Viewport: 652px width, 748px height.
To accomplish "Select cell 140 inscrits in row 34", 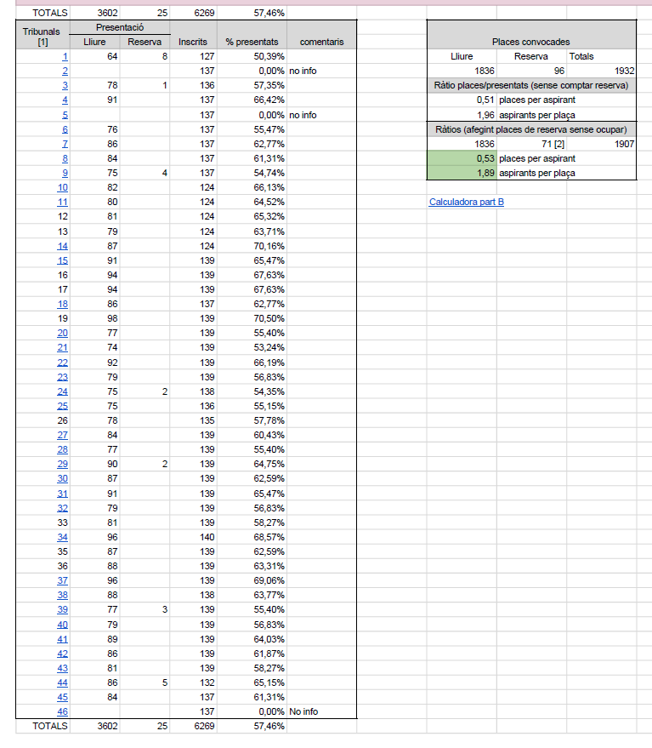I will pyautogui.click(x=193, y=537).
